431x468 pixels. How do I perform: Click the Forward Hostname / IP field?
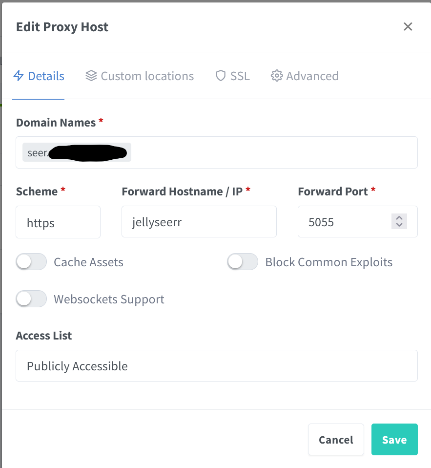coord(199,222)
